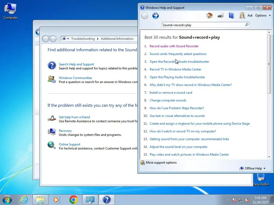This screenshot has height=205, width=274.
Task: Launch Internet Explorer from taskbar
Action: pyautogui.click(x=24, y=200)
